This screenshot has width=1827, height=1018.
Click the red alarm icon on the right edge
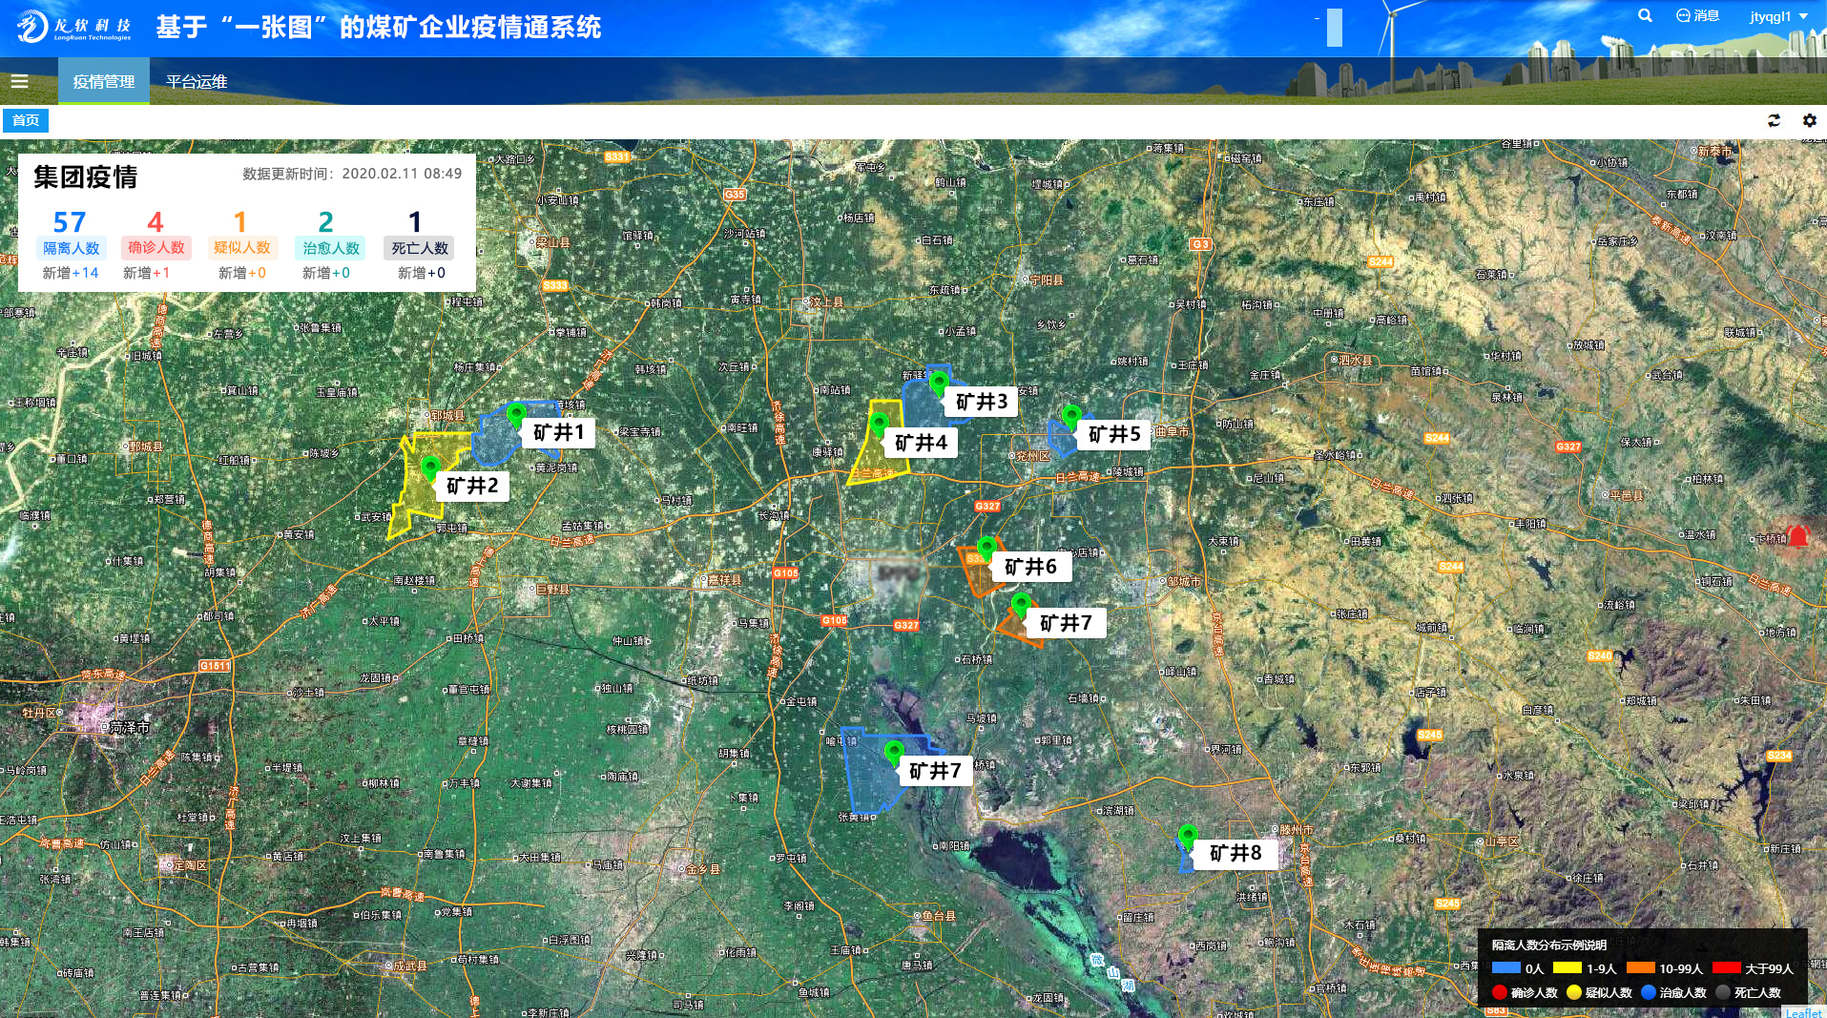[1797, 536]
